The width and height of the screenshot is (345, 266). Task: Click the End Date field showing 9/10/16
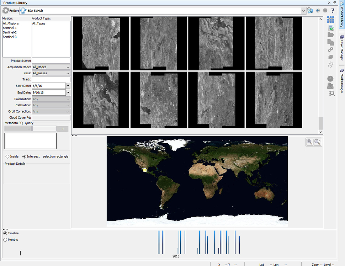pos(49,92)
